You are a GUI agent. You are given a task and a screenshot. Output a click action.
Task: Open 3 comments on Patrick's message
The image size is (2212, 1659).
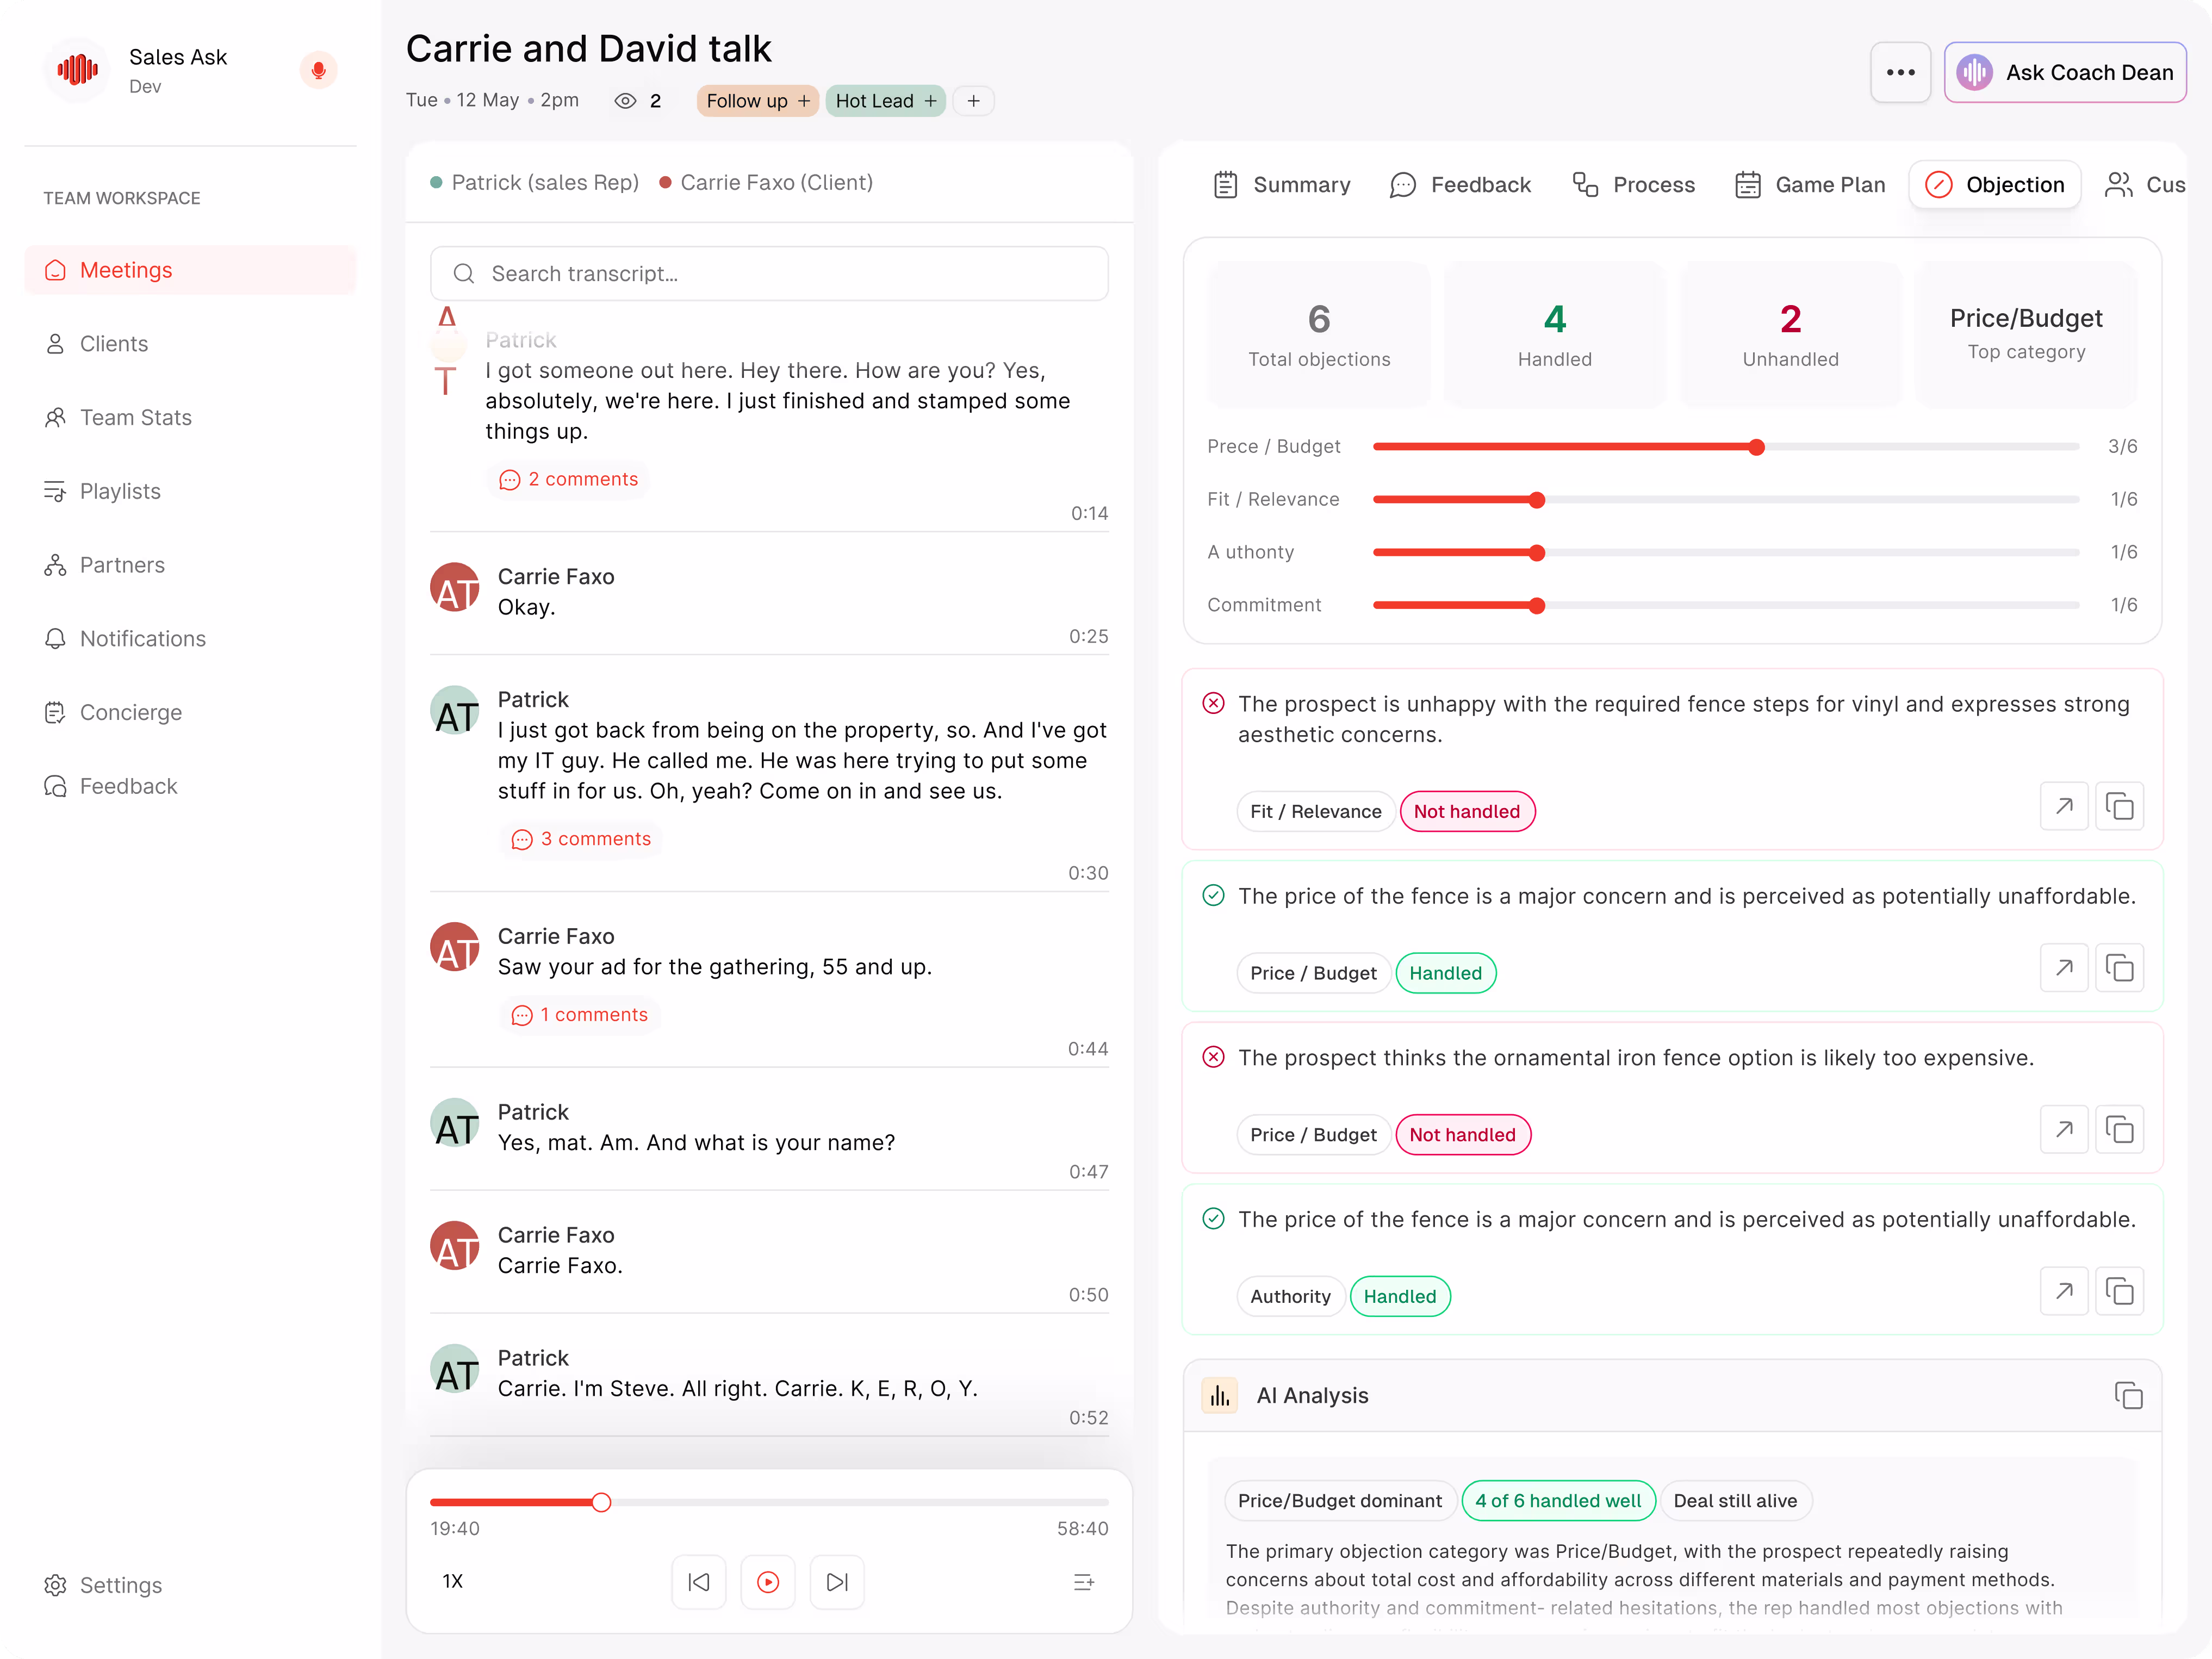coord(581,839)
